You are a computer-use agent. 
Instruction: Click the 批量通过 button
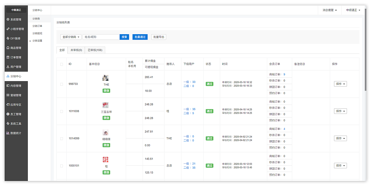(x=140, y=37)
